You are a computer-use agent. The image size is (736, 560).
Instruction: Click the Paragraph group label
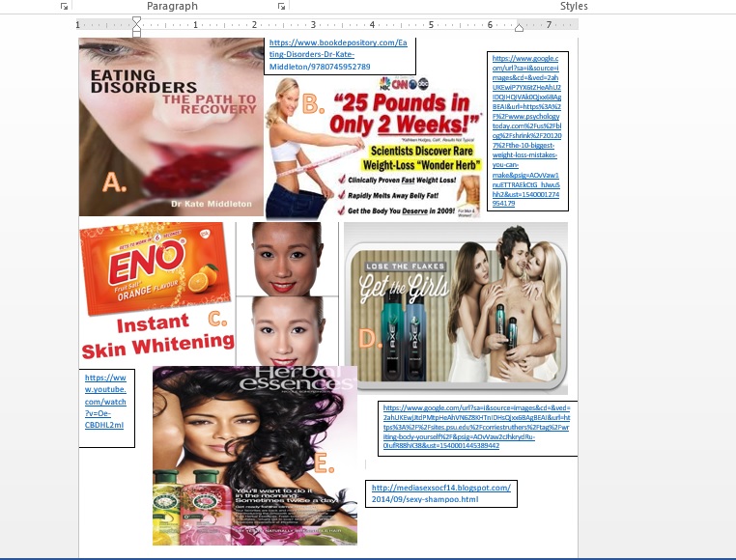(172, 6)
